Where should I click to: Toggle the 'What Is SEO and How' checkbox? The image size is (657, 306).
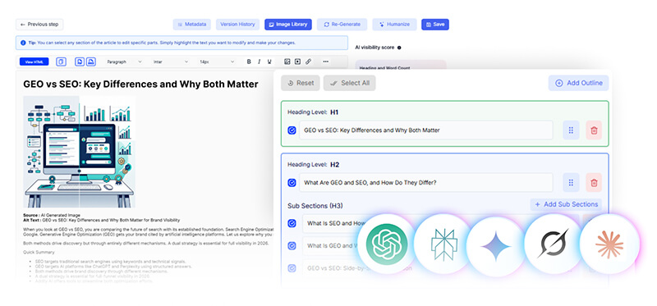tap(292, 223)
